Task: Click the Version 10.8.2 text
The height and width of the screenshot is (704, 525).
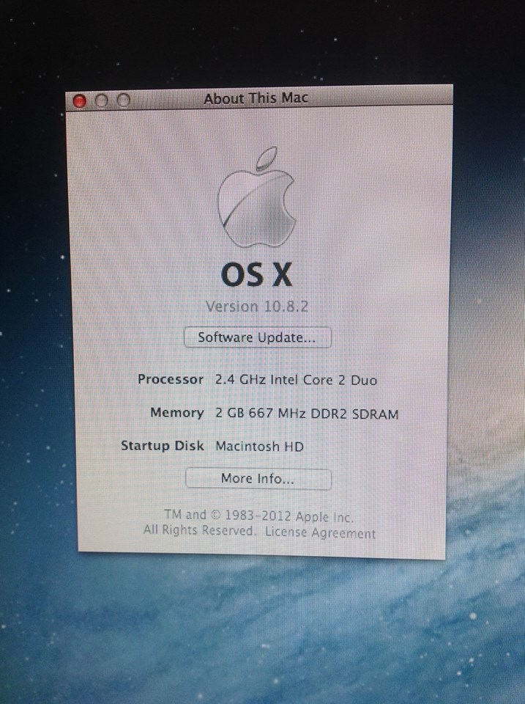Action: 257,307
